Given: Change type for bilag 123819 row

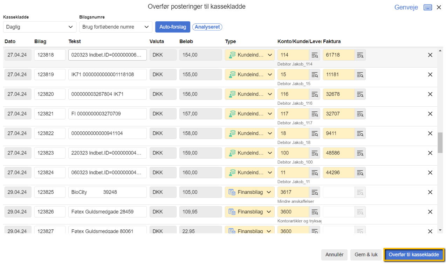Looking at the screenshot, I should pyautogui.click(x=249, y=75).
